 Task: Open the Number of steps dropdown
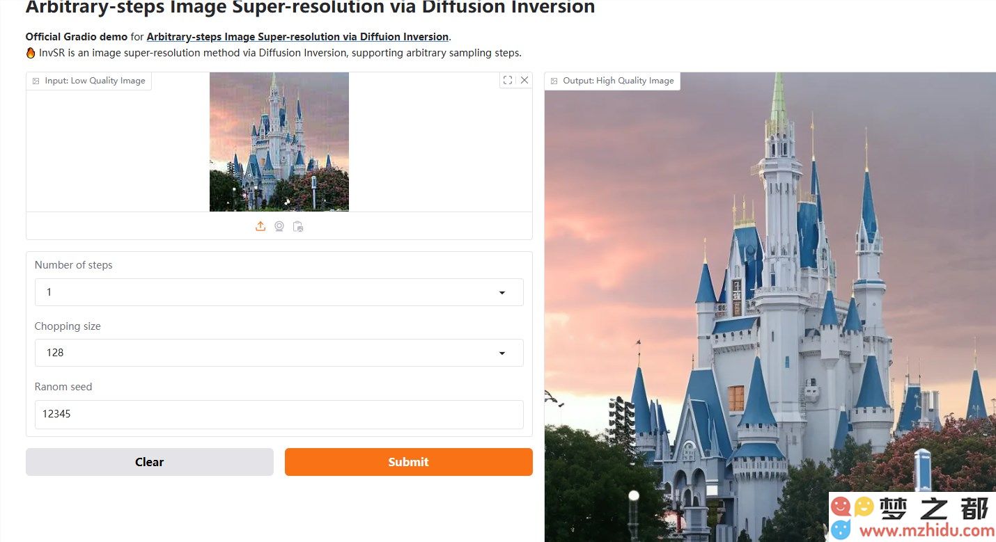pyautogui.click(x=279, y=292)
